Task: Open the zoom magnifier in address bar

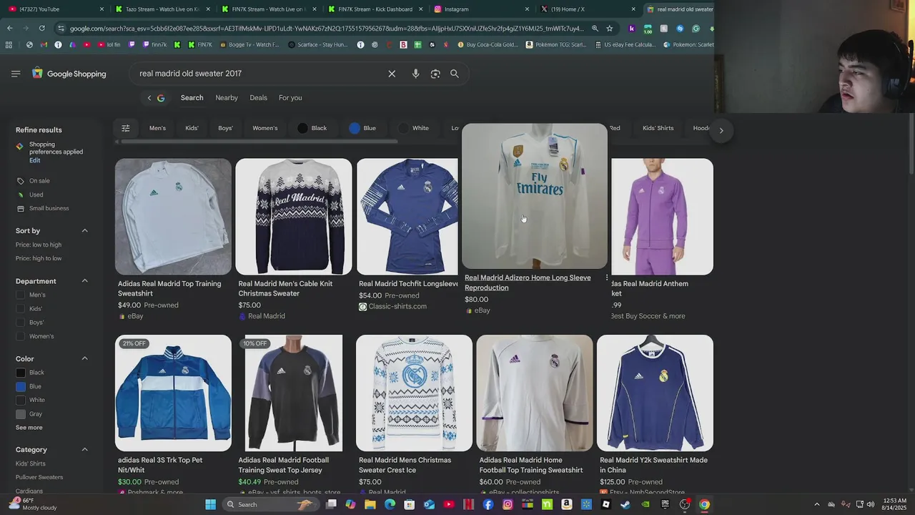Action: click(x=594, y=29)
